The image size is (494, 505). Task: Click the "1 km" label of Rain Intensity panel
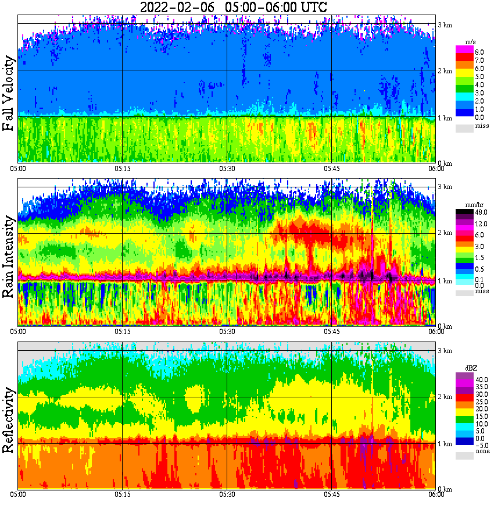445,281
